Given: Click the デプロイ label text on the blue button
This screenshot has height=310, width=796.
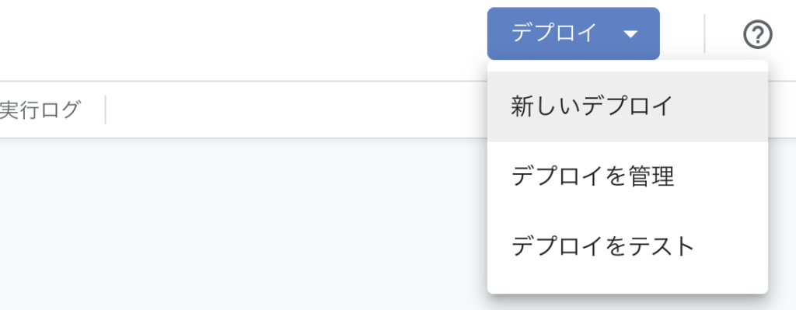Looking at the screenshot, I should coord(553,33).
